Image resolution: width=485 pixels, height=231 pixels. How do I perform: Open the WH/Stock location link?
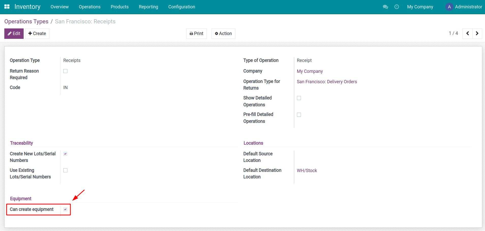pyautogui.click(x=307, y=171)
